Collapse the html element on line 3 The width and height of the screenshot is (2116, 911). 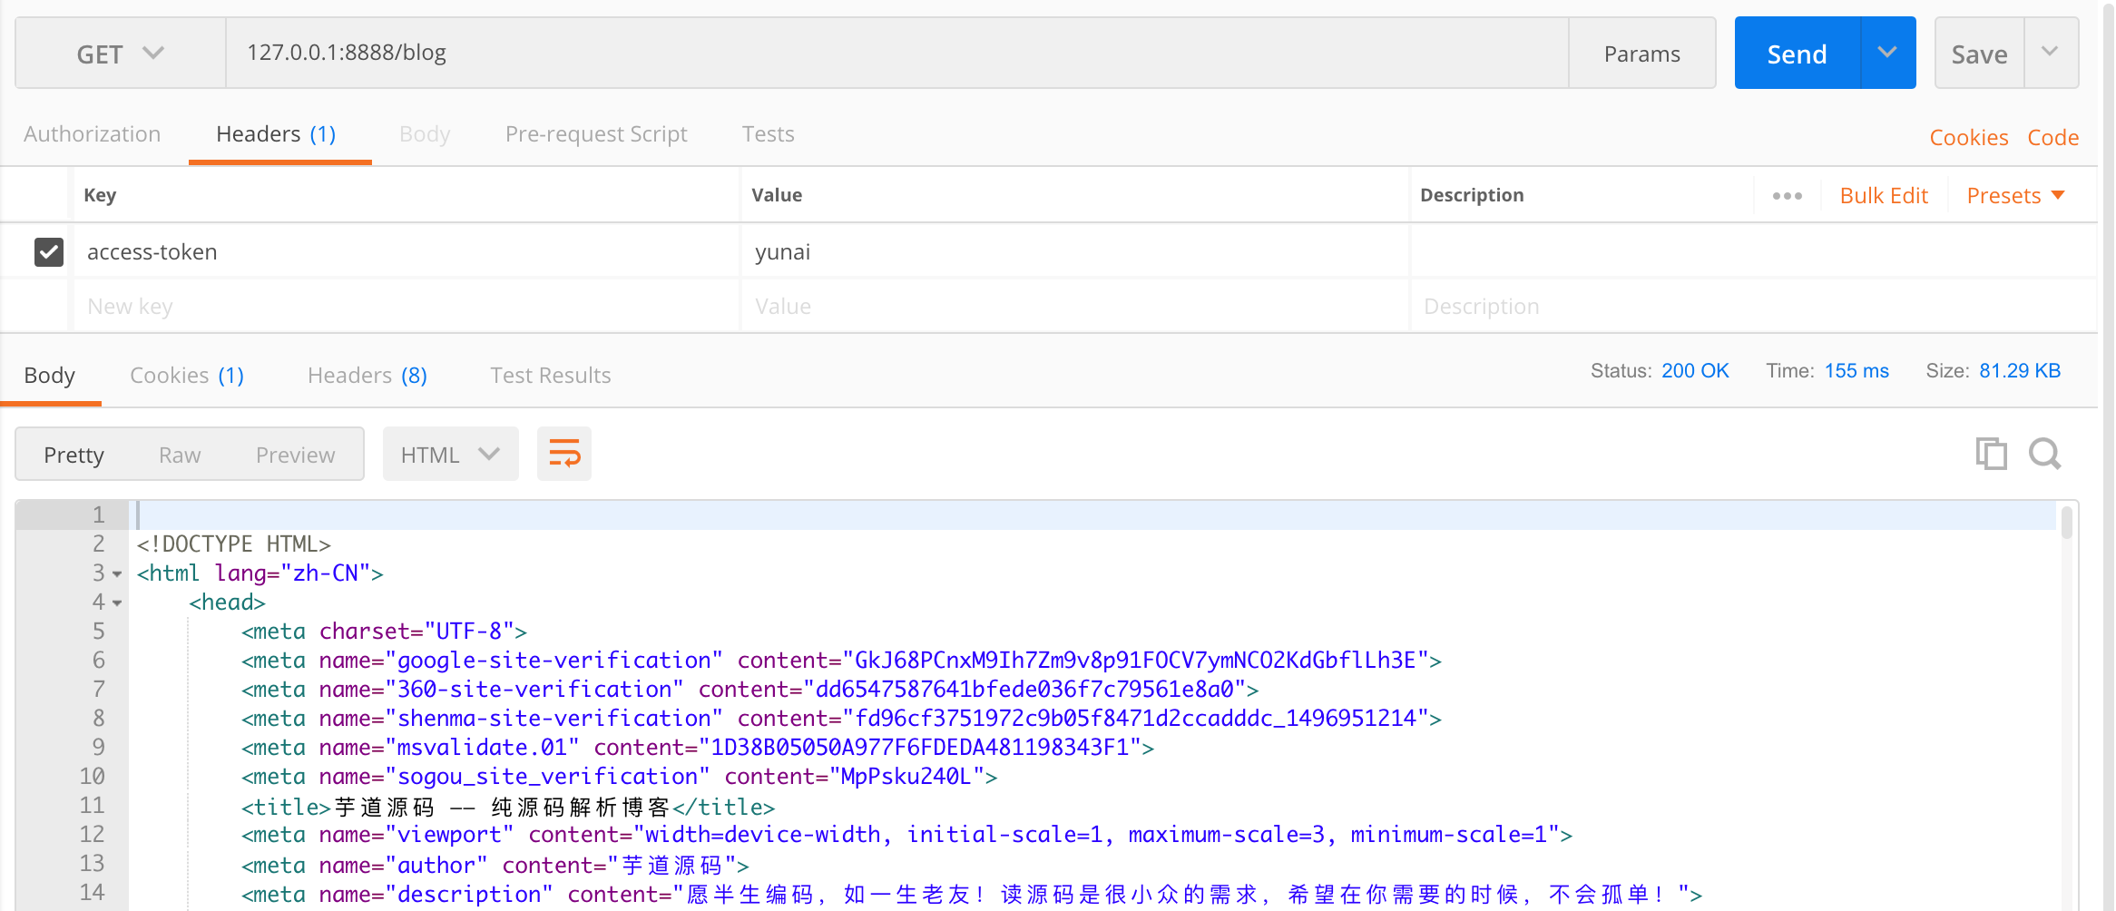116,573
